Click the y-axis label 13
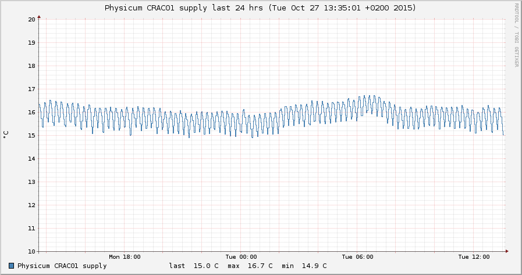522x275 pixels. point(31,182)
